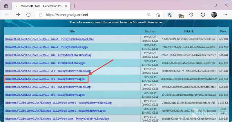Click the address bar URL field
The width and height of the screenshot is (232, 122).
93,14
